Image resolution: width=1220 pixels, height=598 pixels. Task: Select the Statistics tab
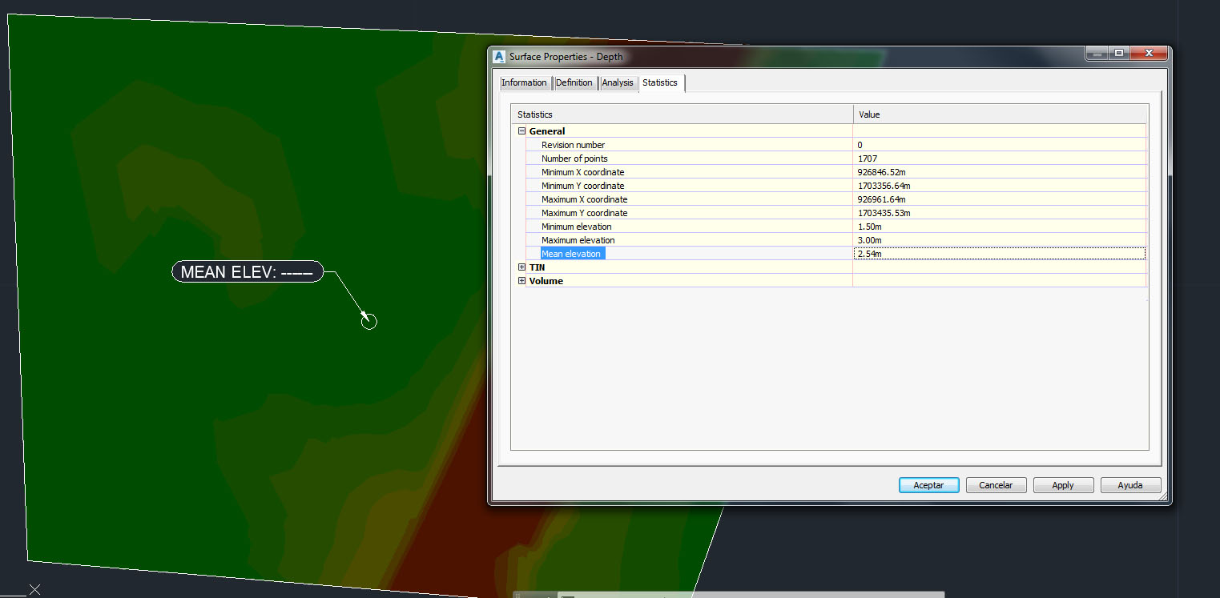[x=660, y=82]
